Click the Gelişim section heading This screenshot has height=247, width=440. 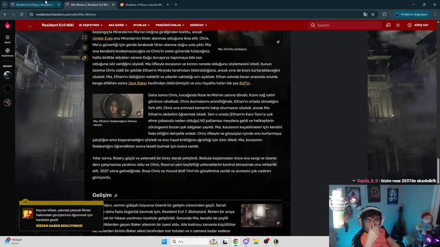point(102,195)
